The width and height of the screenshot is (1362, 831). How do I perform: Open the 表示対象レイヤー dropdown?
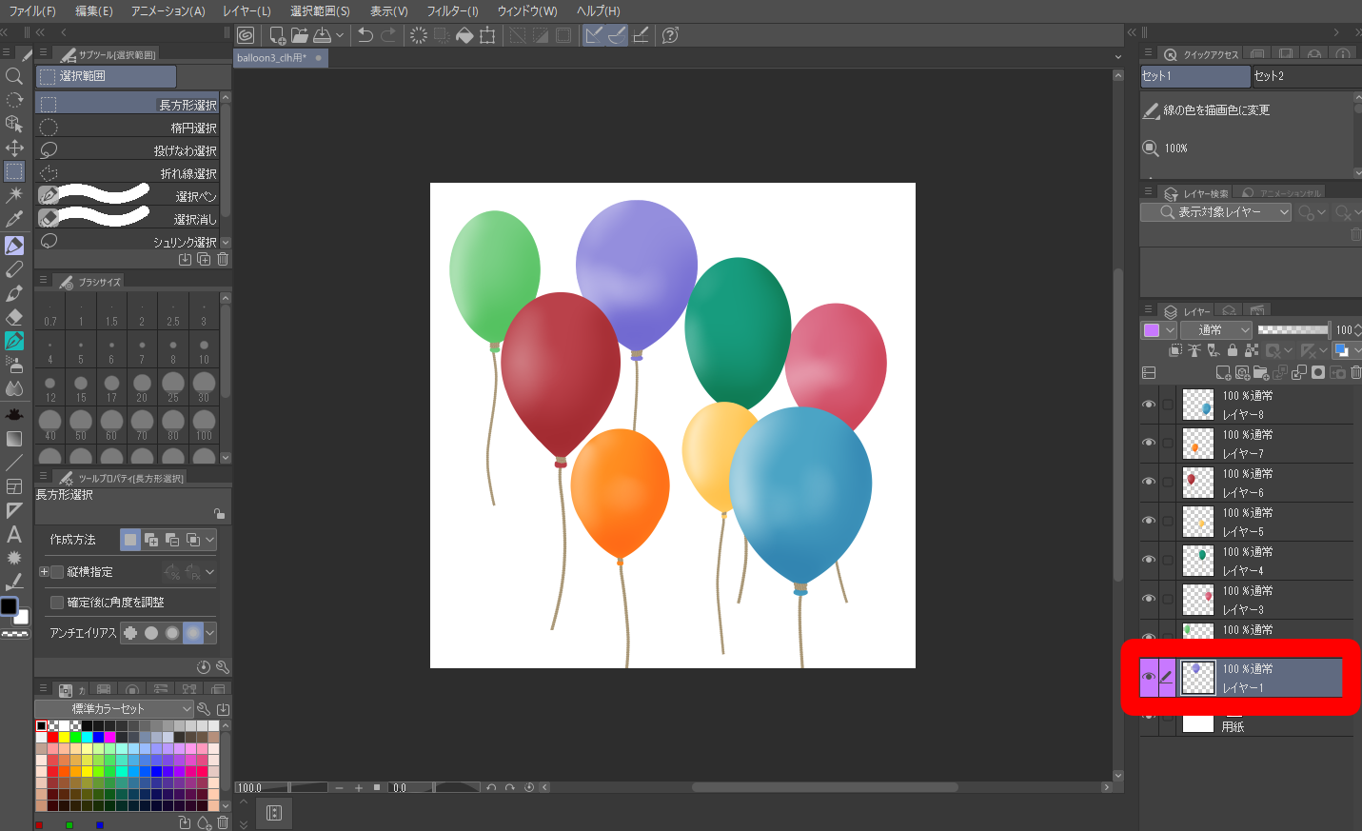click(x=1216, y=212)
